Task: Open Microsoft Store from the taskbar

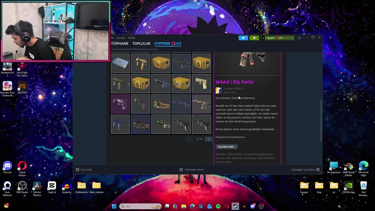Action: (201, 206)
